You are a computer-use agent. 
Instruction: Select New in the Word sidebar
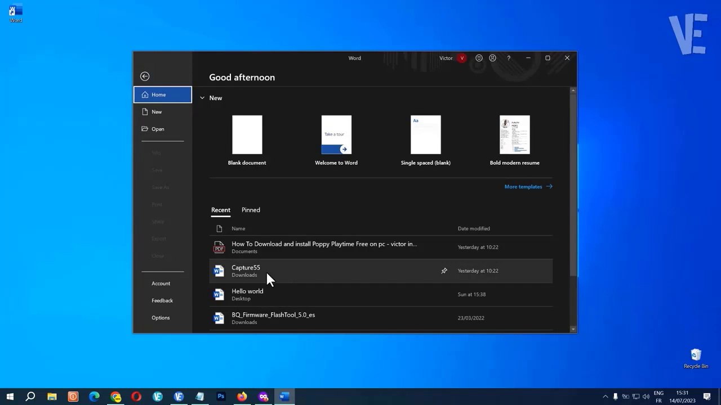(163, 112)
